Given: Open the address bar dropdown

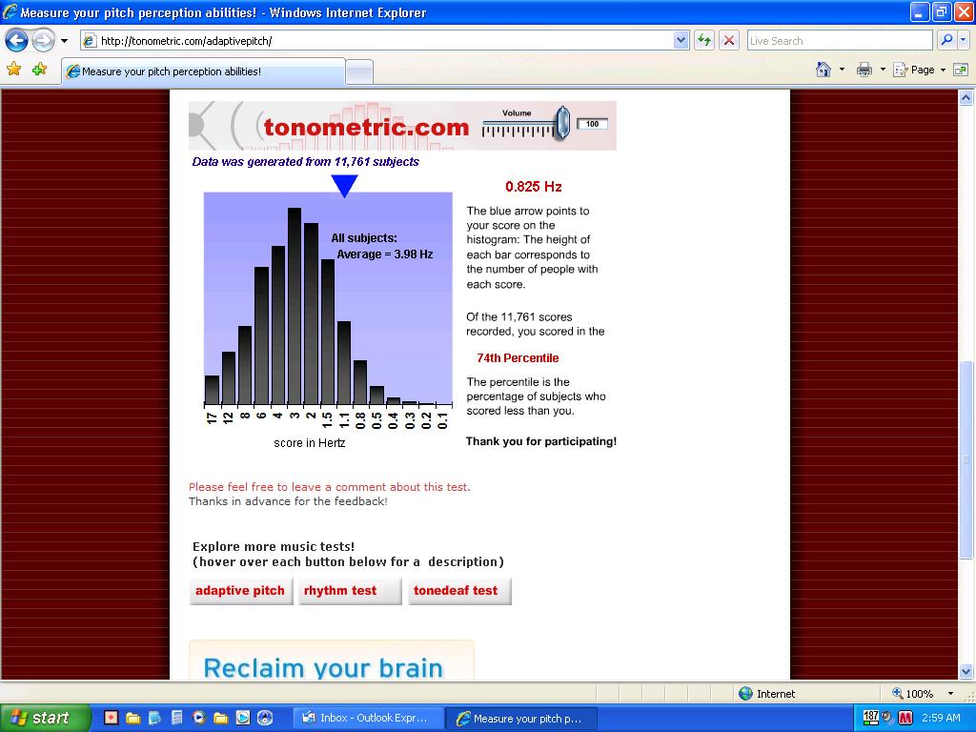Looking at the screenshot, I should tap(681, 40).
